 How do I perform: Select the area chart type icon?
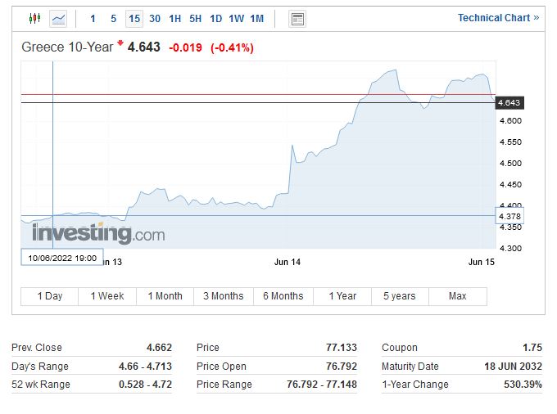point(58,18)
